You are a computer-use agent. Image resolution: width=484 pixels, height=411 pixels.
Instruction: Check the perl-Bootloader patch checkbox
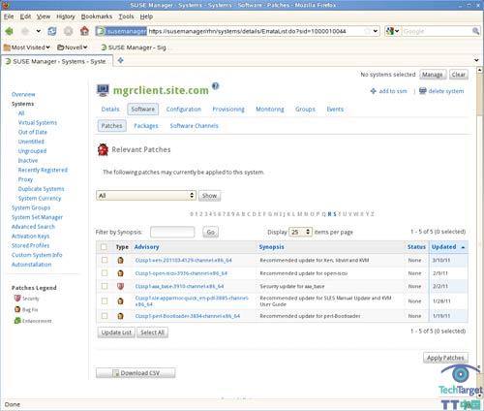105,316
